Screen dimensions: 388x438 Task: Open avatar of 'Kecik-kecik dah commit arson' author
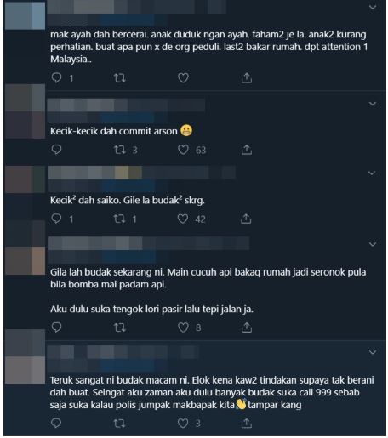tap(25, 111)
